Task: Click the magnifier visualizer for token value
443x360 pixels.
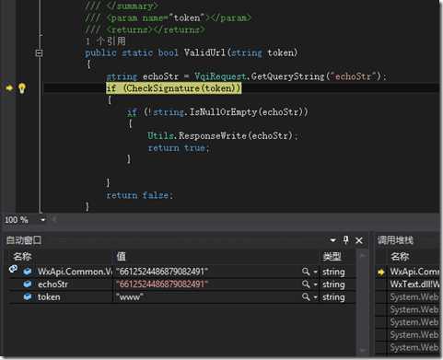Action: (305, 296)
